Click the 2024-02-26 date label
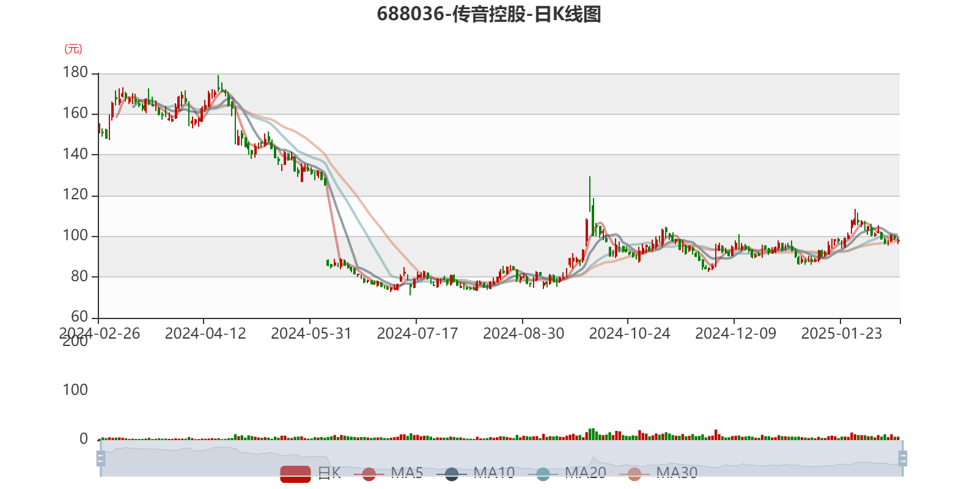The image size is (978, 489). 100,333
